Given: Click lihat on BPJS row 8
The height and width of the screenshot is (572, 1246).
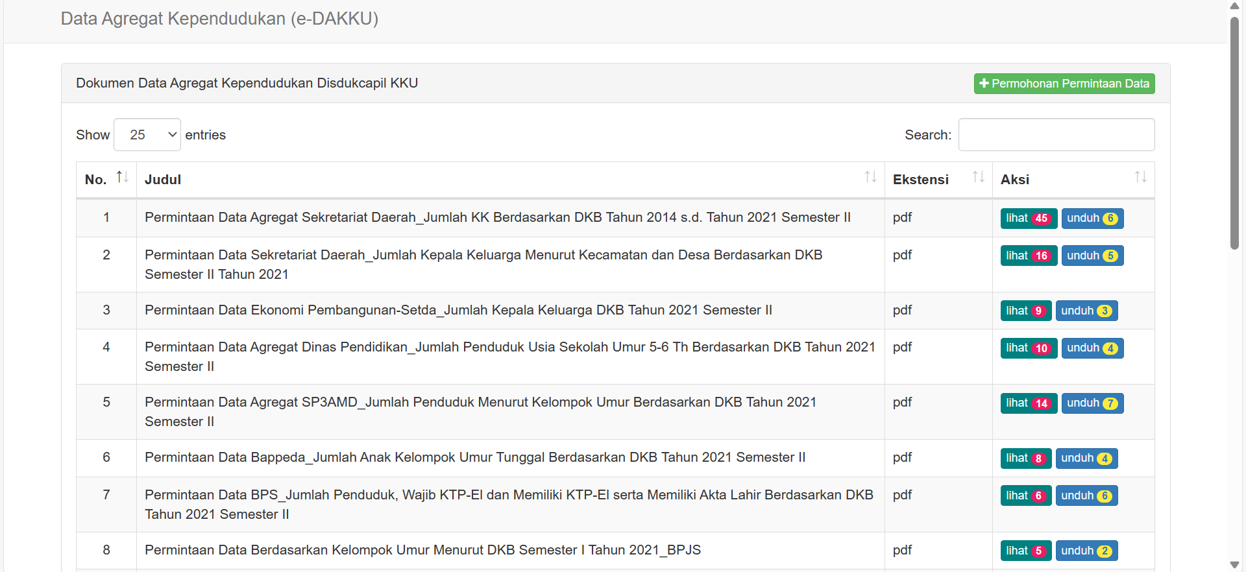Looking at the screenshot, I should (x=1025, y=551).
